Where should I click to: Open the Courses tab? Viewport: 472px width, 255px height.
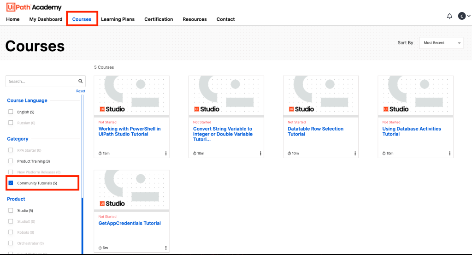82,19
